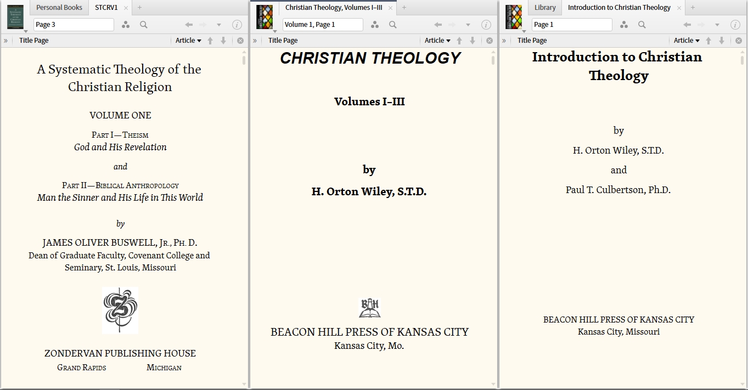748x390 pixels.
Task: Jump to previous article in STCRV1 panel
Action: (210, 41)
